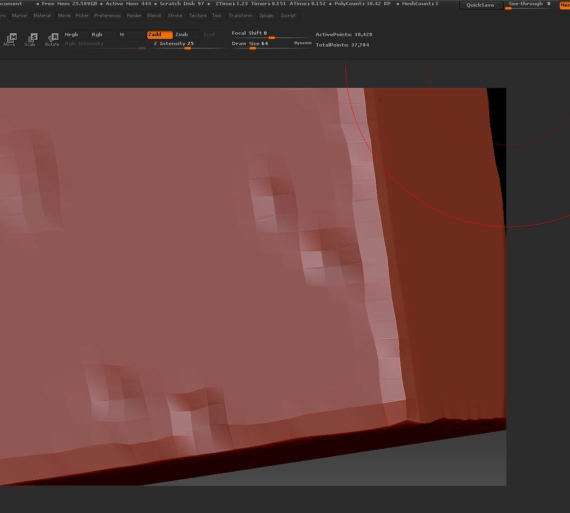Open the Render menu
The image size is (570, 513).
pyautogui.click(x=134, y=16)
